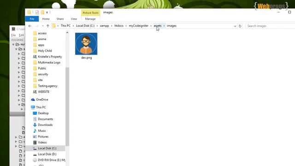The width and height of the screenshot is (295, 166).
Task: Click the Desktop folder icon
Action: click(x=35, y=113)
